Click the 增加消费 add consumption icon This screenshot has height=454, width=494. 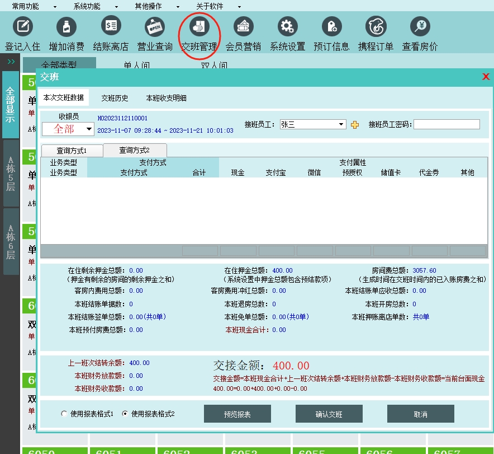pyautogui.click(x=66, y=26)
